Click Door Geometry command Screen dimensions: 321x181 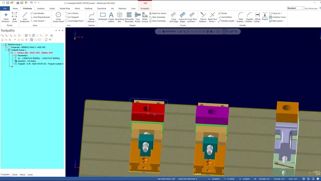point(157,21)
